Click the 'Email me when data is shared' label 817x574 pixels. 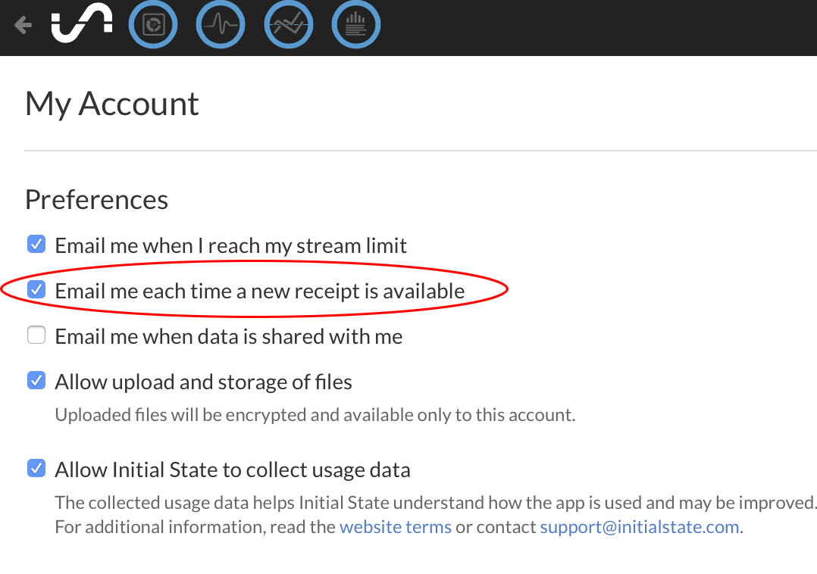click(229, 336)
